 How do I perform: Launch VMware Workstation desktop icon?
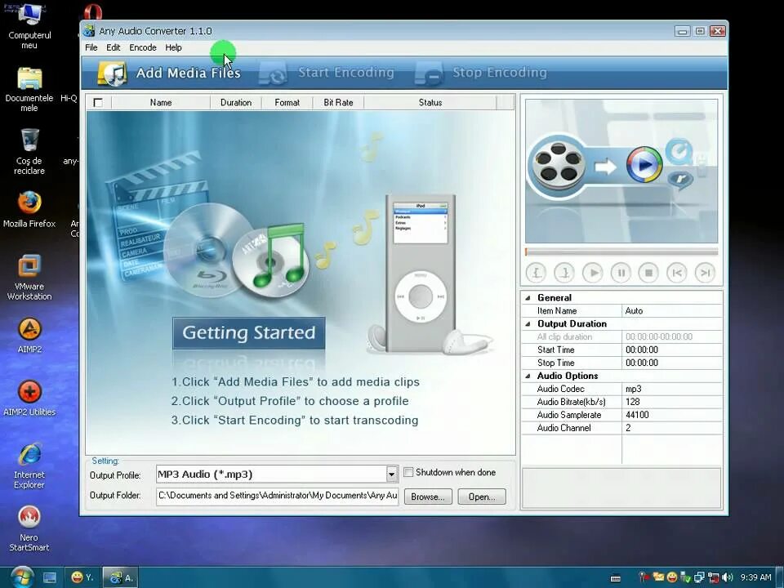[x=29, y=277]
